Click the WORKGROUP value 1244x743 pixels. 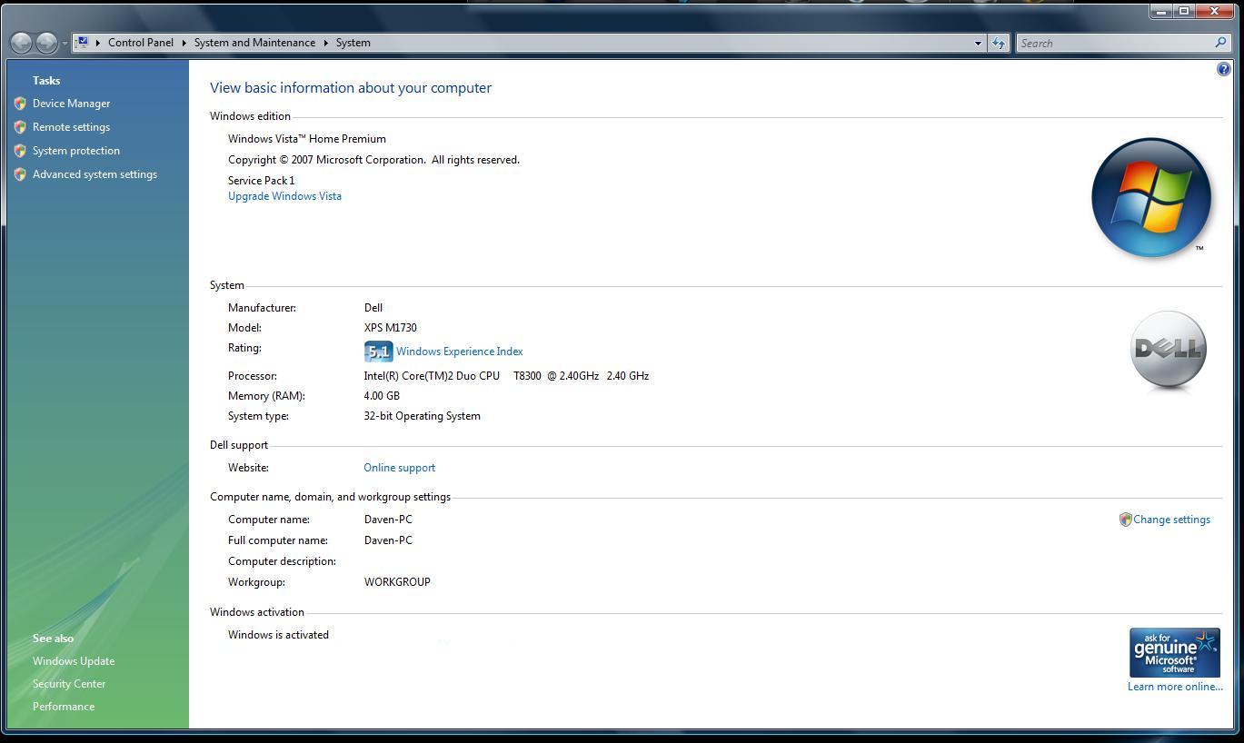pyautogui.click(x=397, y=582)
